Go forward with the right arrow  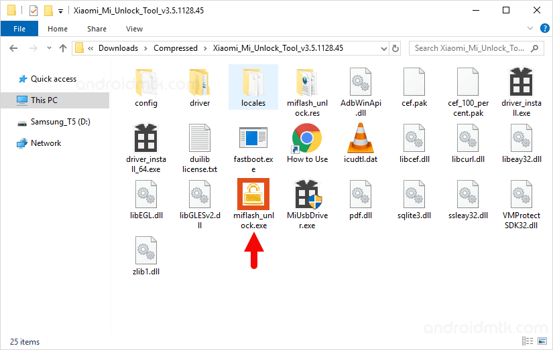coord(34,48)
